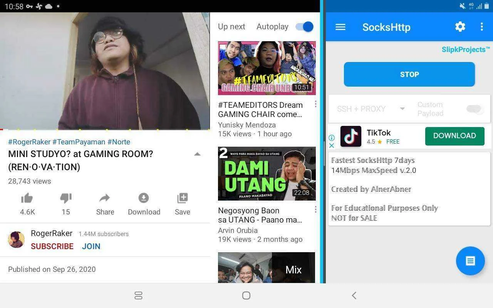493x308 pixels.
Task: Open the #RogerRaker hashtag link
Action: coord(29,142)
